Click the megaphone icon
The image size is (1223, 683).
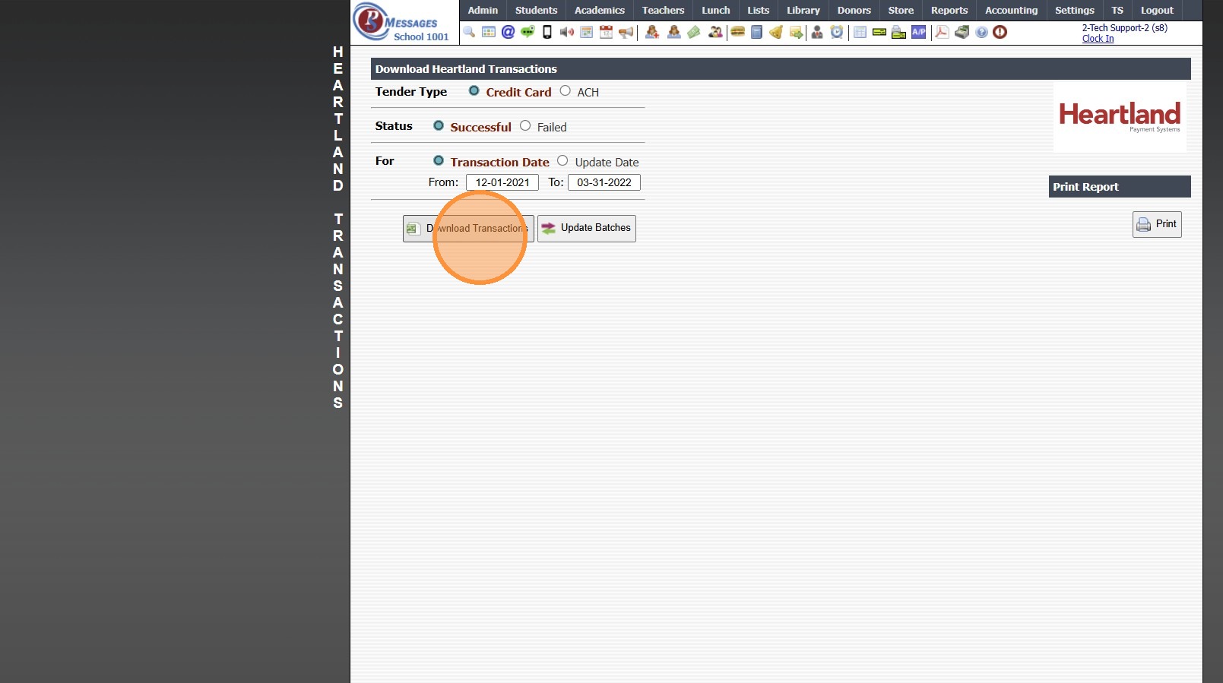[x=626, y=32]
